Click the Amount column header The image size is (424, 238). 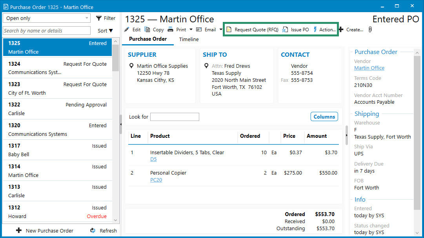point(317,136)
